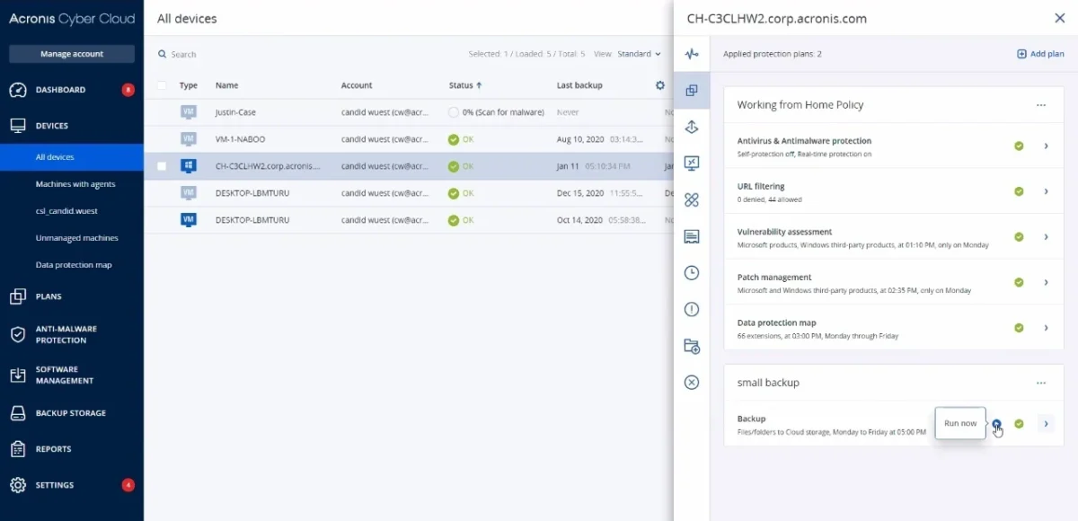
Task: Click the add to group folder icon
Action: (692, 346)
